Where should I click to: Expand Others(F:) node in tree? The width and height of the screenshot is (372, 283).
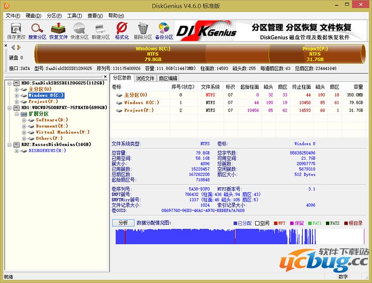click(x=24, y=139)
